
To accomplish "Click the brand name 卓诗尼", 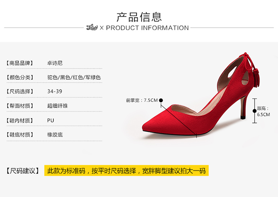I will [55, 63].
